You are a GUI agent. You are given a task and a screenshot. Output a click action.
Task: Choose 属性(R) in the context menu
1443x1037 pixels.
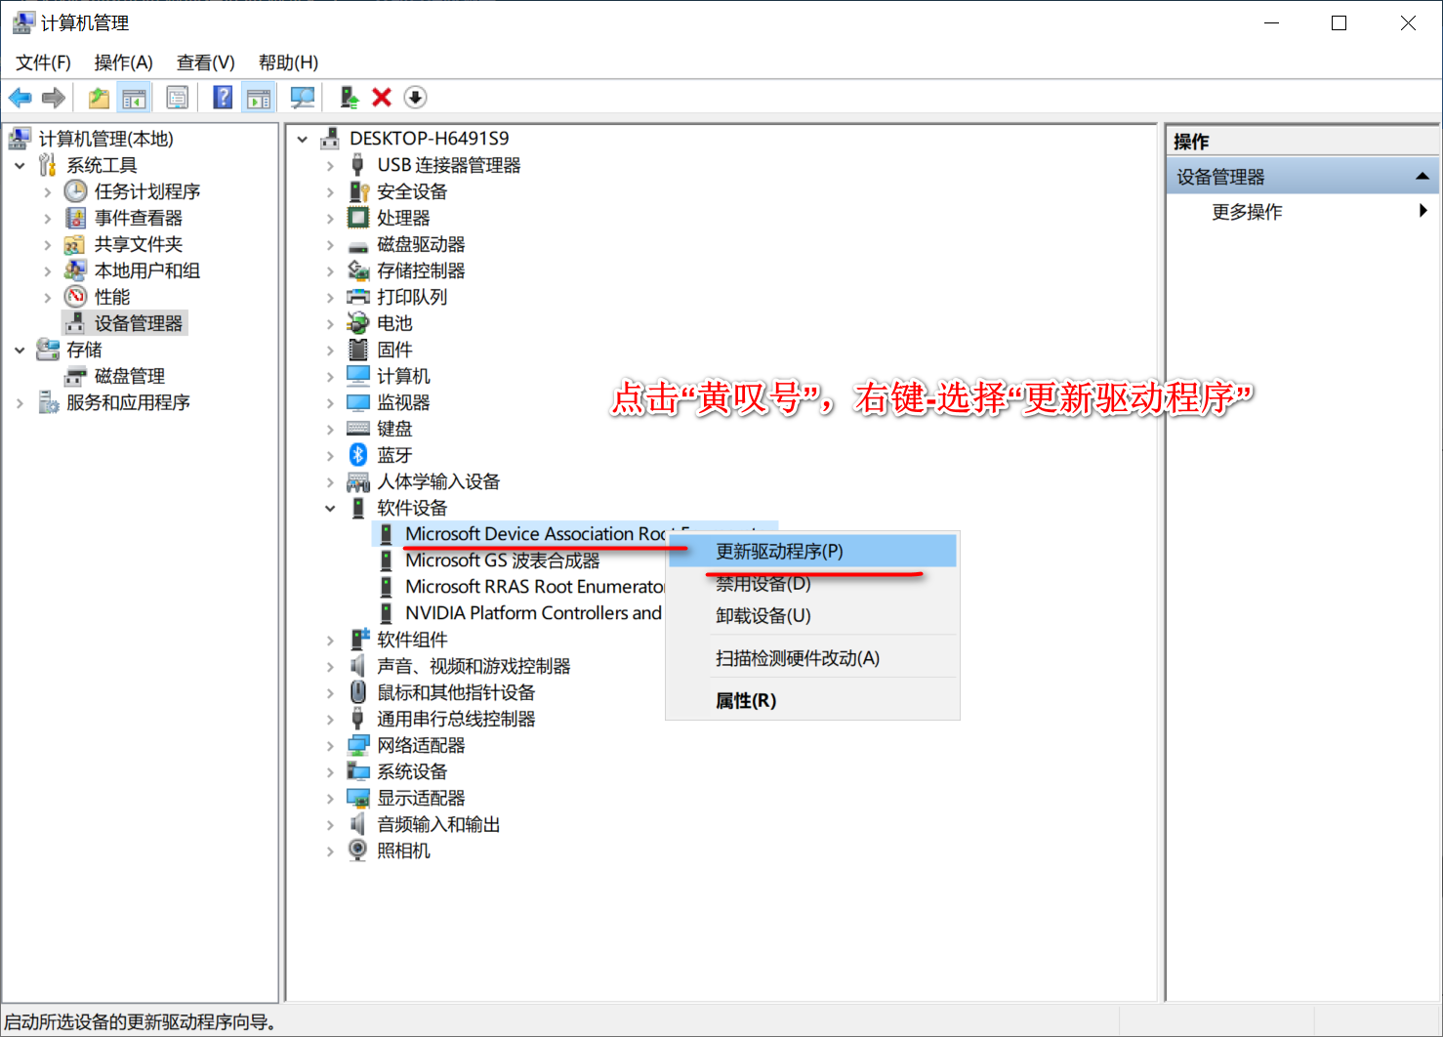click(746, 700)
